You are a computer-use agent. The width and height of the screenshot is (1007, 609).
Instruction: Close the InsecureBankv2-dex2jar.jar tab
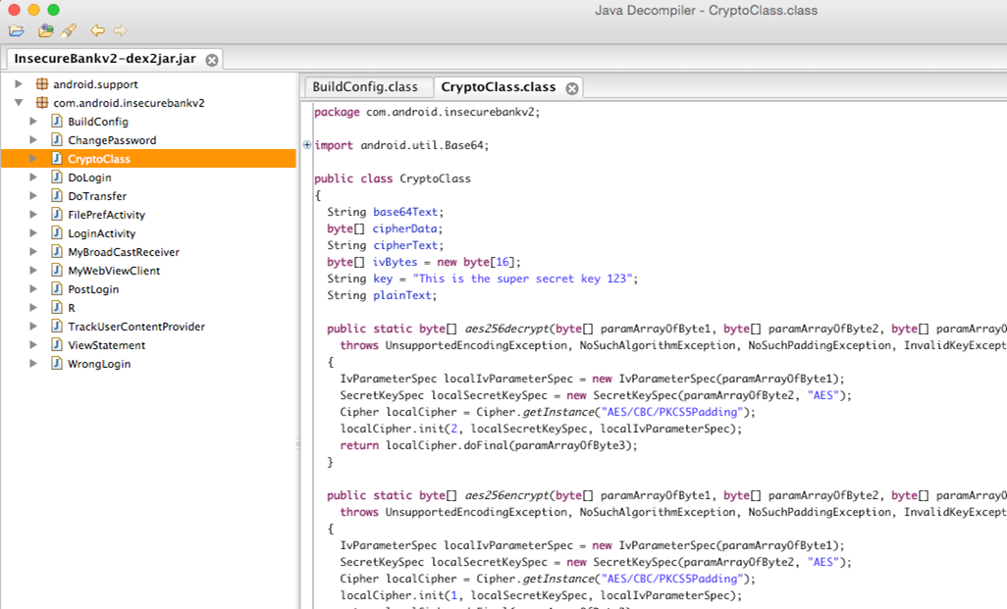211,60
